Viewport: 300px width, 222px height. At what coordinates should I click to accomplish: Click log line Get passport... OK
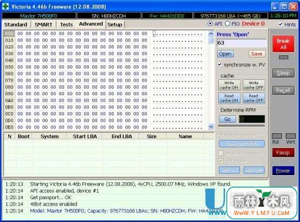click(51, 198)
